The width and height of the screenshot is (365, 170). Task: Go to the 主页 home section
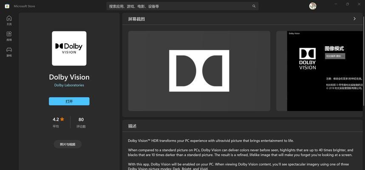coord(9,20)
